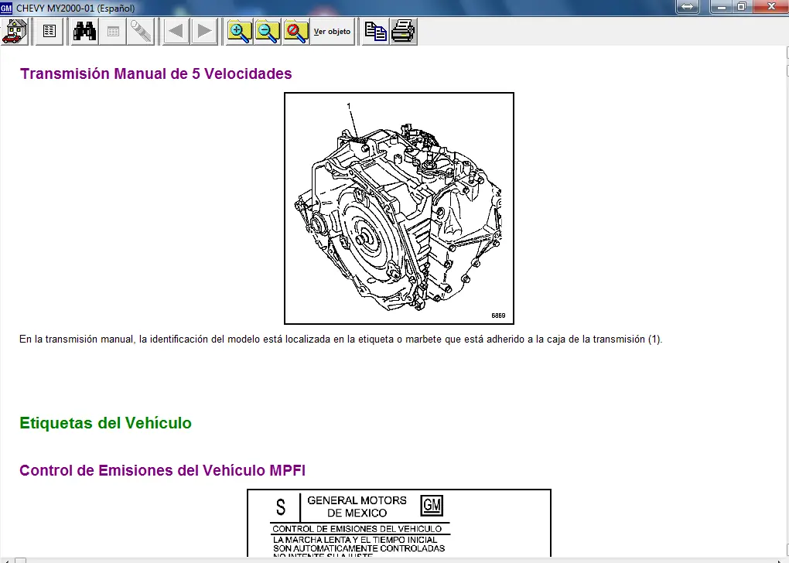Screen dimensions: 789x563
Task: Click the disabled highlighter tool icon
Action: pyautogui.click(x=141, y=31)
